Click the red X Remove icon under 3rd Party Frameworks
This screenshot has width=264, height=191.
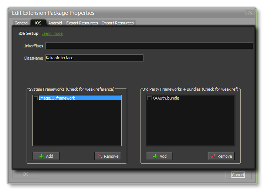(213, 156)
